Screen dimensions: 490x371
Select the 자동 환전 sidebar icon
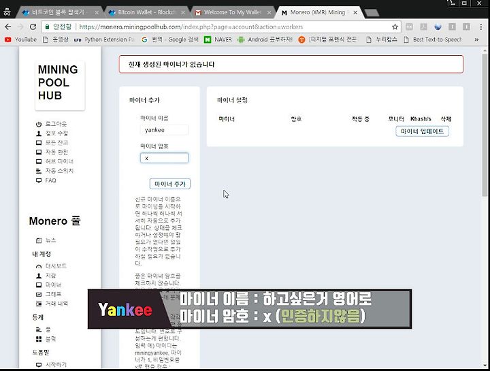coord(39,152)
